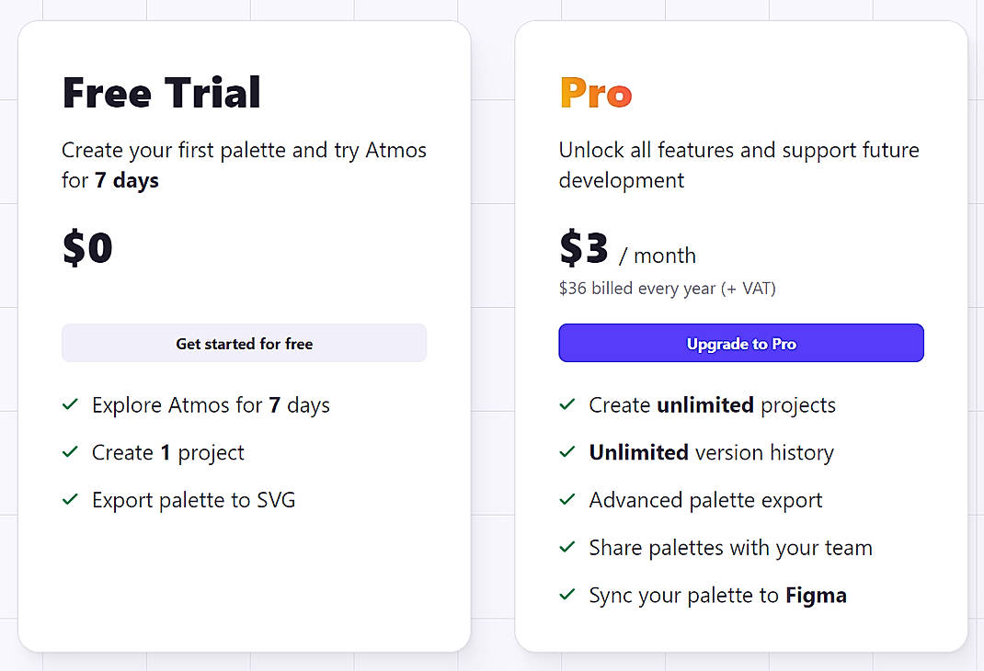This screenshot has width=984, height=671.
Task: Click the checkmark beside "Unlimited version history"
Action: [x=567, y=452]
